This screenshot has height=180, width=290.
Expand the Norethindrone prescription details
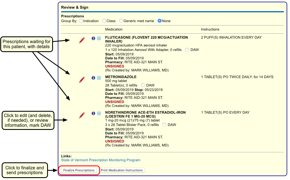point(99,113)
